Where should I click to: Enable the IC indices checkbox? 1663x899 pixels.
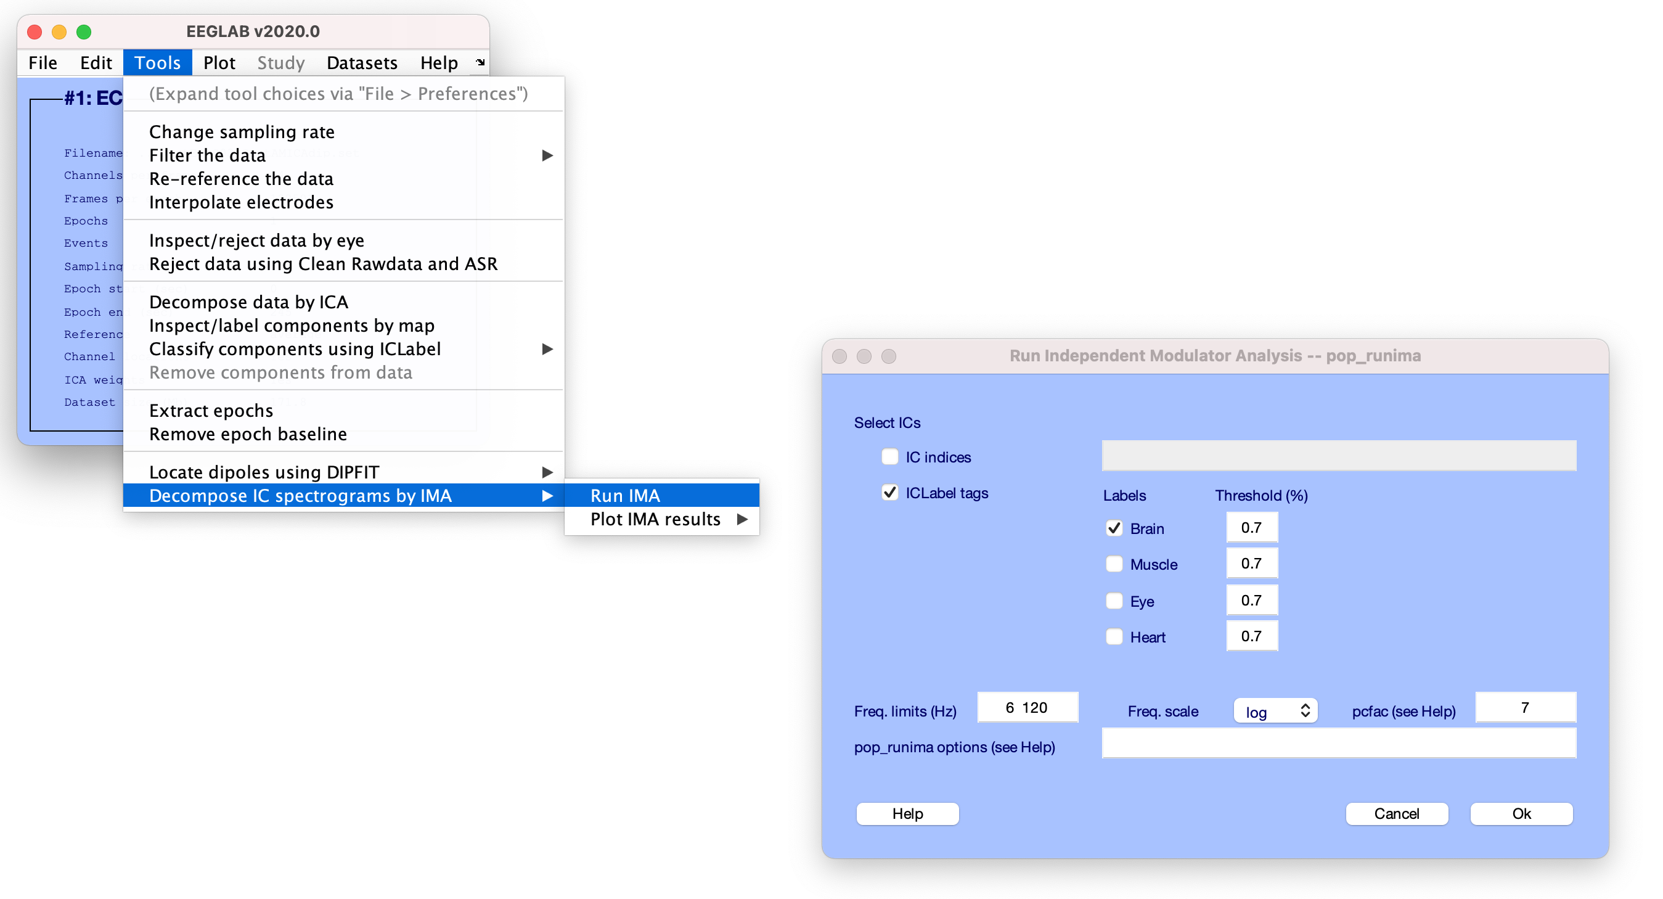click(889, 458)
